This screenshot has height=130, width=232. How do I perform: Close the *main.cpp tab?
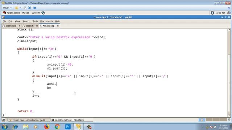point(58,26)
